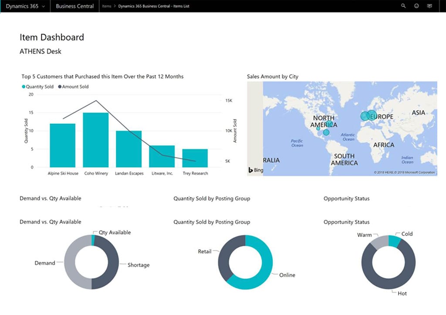
Task: Click the Bing logo on the map
Action: coord(256,170)
